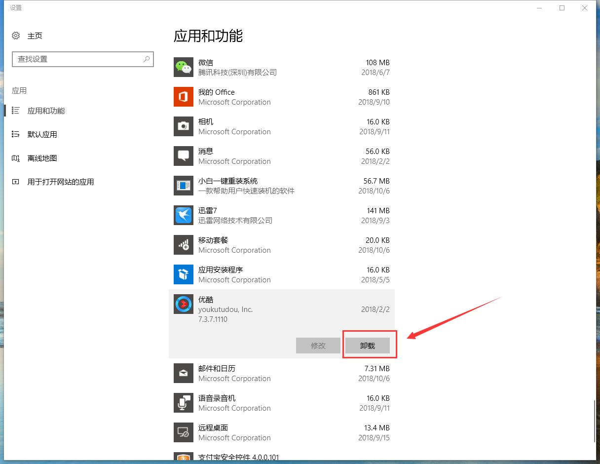Click the settings gear beside 主页
The image size is (600, 464).
pos(15,36)
